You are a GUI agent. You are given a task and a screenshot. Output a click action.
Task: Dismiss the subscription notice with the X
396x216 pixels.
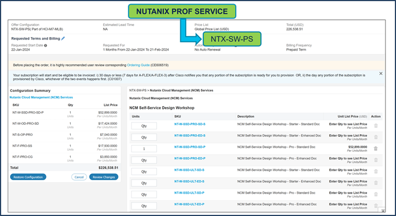click(381, 74)
